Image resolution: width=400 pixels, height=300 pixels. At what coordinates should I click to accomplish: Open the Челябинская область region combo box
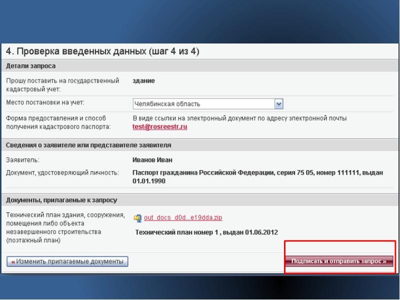(x=203, y=104)
